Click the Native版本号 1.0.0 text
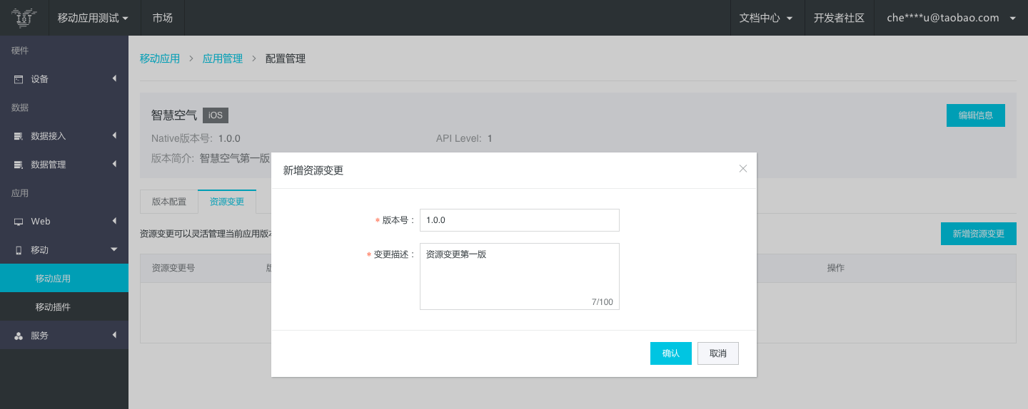 196,138
